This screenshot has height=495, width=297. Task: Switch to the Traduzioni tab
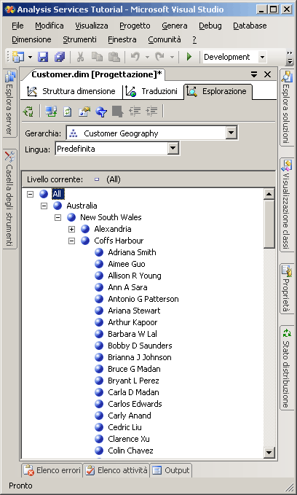153,91
